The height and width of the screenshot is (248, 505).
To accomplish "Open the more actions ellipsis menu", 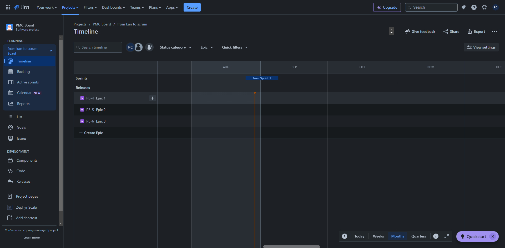I will [x=494, y=31].
